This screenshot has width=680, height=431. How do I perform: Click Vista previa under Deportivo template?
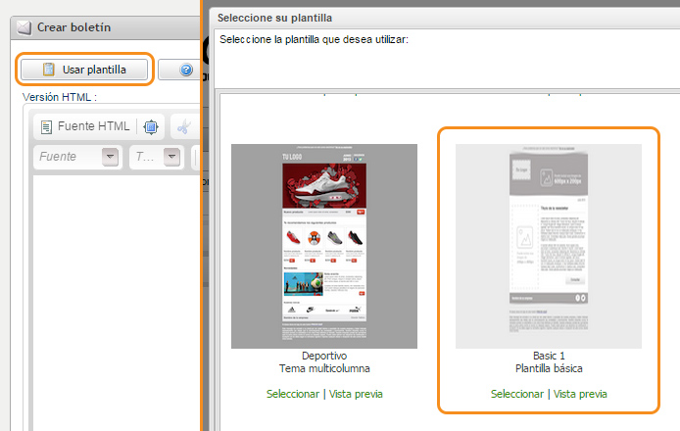[x=356, y=394]
